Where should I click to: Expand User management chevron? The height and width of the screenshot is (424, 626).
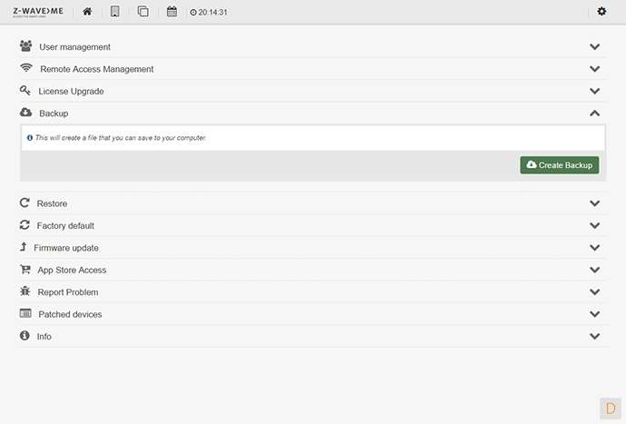[x=595, y=46]
